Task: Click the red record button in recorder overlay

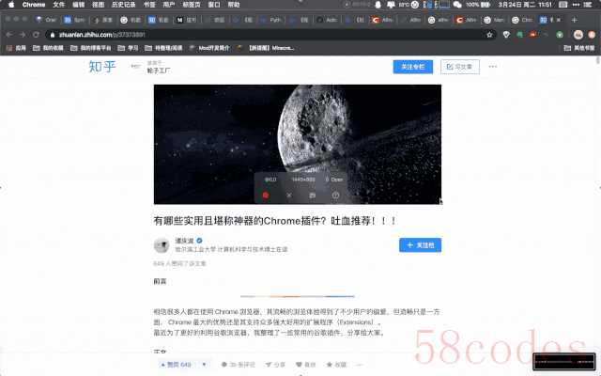Action: pos(266,195)
